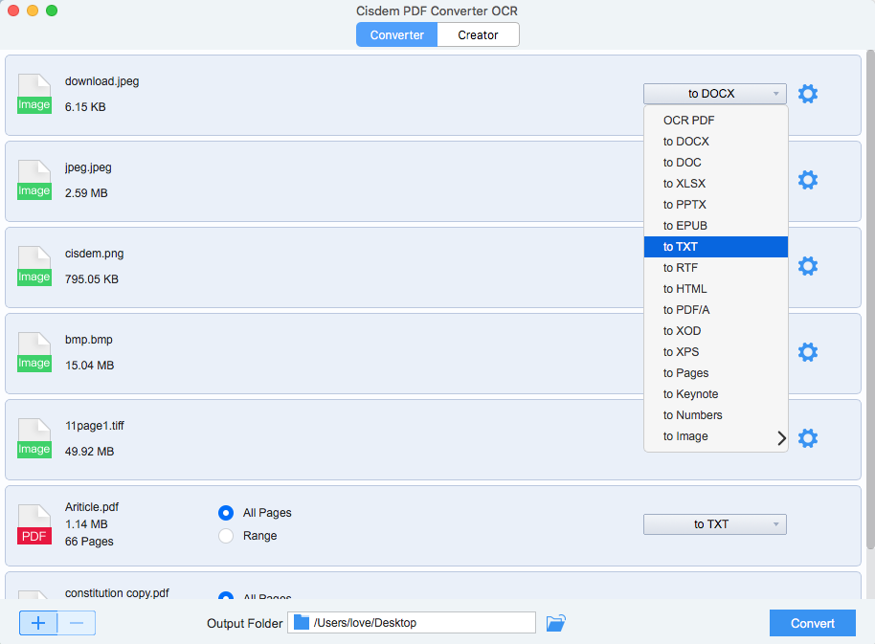Click the 6.15 KB size text

85,107
